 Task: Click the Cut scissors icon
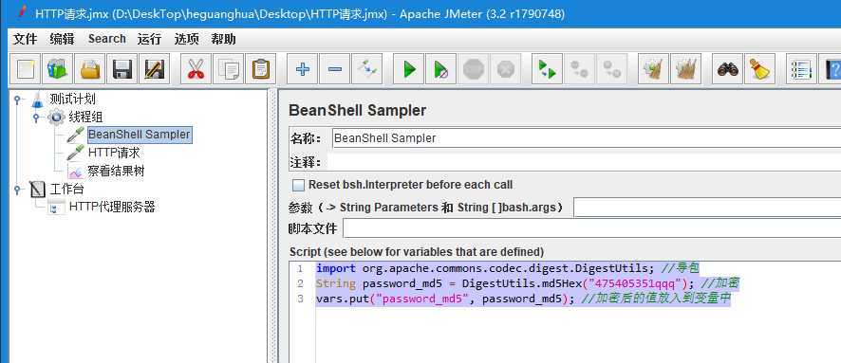click(x=196, y=69)
